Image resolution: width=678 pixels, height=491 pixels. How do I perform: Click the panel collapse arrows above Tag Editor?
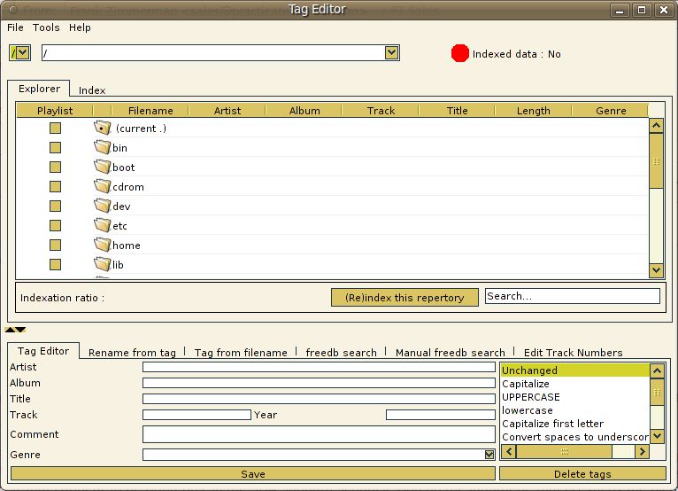coord(15,330)
